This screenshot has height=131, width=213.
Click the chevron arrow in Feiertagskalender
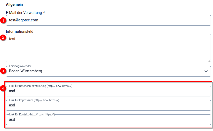point(206,71)
